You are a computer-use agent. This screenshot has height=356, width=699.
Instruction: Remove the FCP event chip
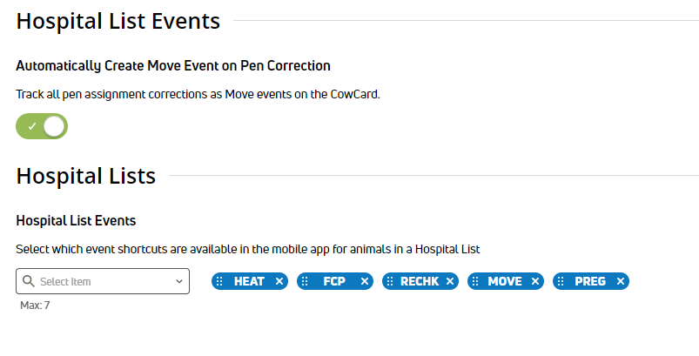pyautogui.click(x=364, y=281)
